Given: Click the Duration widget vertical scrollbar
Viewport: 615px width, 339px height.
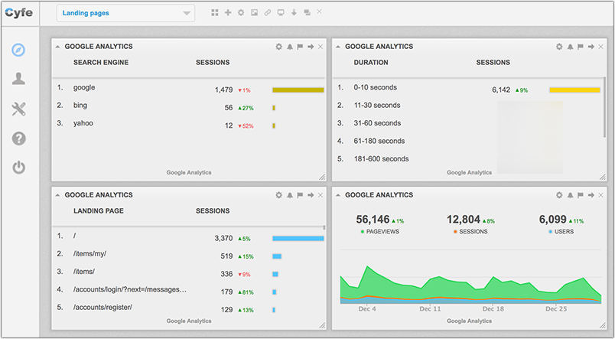Looking at the screenshot, I should [x=604, y=107].
